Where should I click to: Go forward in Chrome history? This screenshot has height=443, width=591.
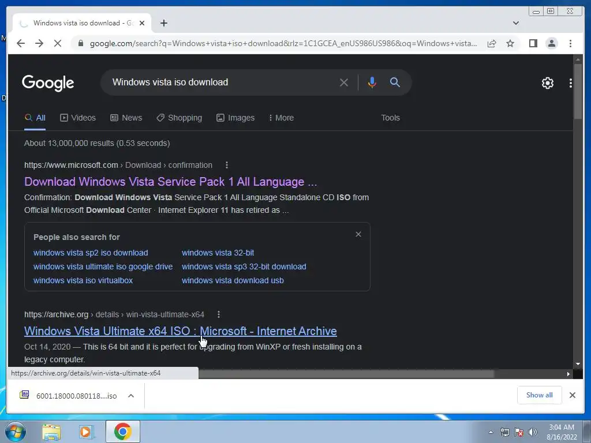click(x=39, y=43)
